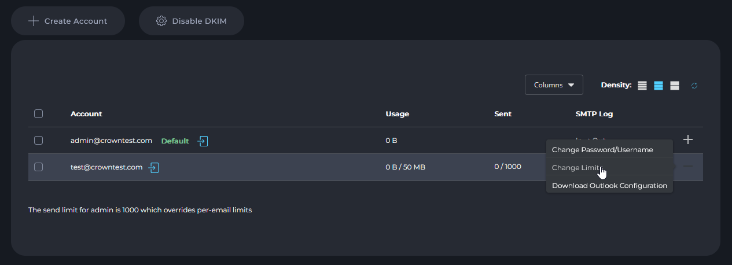732x265 pixels.
Task: Sort by the Account column header
Action: point(86,114)
